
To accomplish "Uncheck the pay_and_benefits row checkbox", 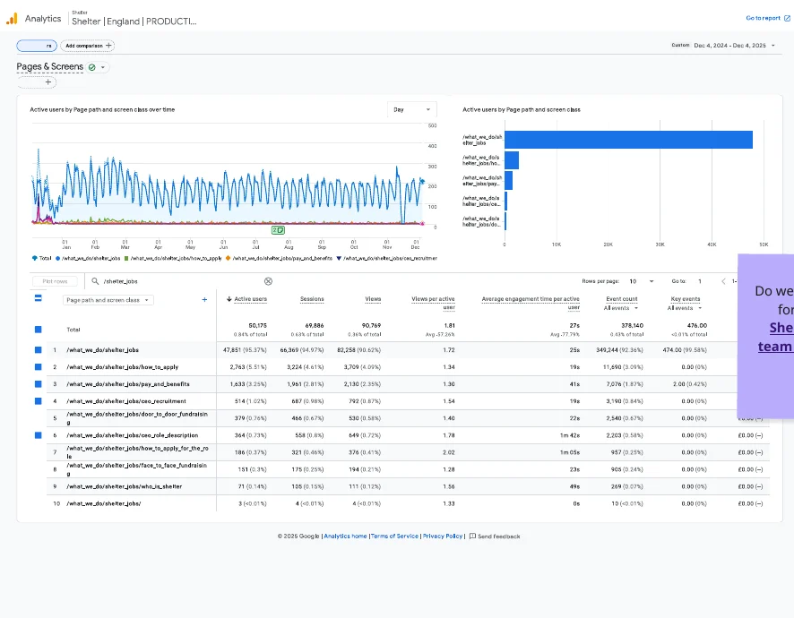I will [x=38, y=384].
